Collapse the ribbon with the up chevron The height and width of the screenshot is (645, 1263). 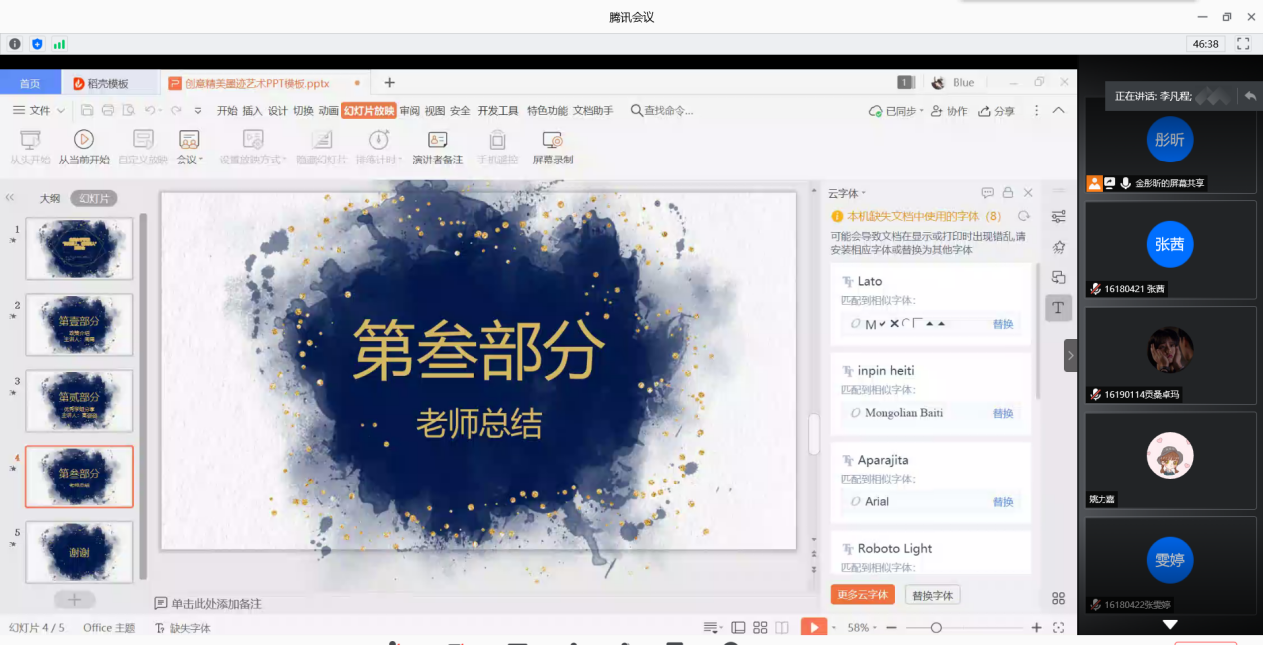pyautogui.click(x=1059, y=110)
